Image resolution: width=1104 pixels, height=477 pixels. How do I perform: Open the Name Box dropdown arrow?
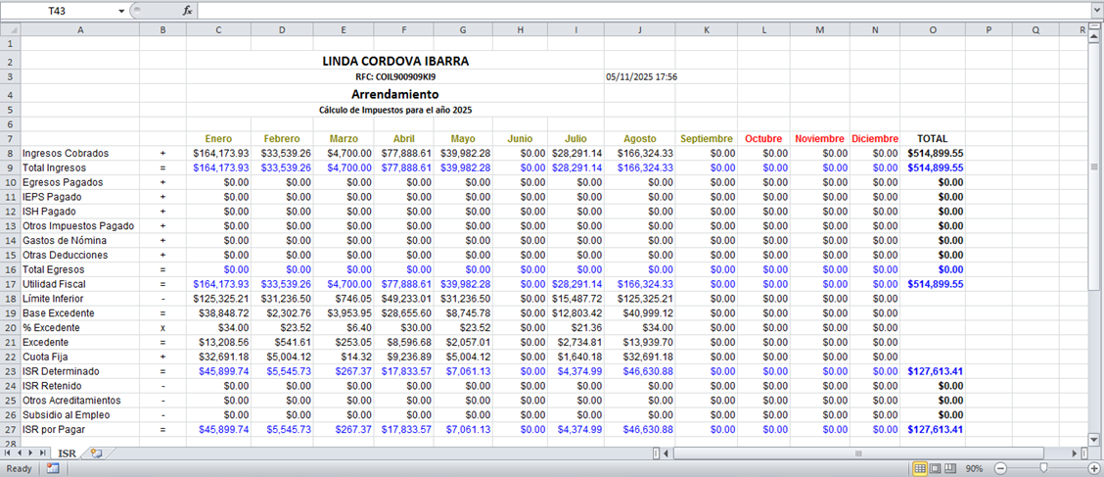click(121, 11)
